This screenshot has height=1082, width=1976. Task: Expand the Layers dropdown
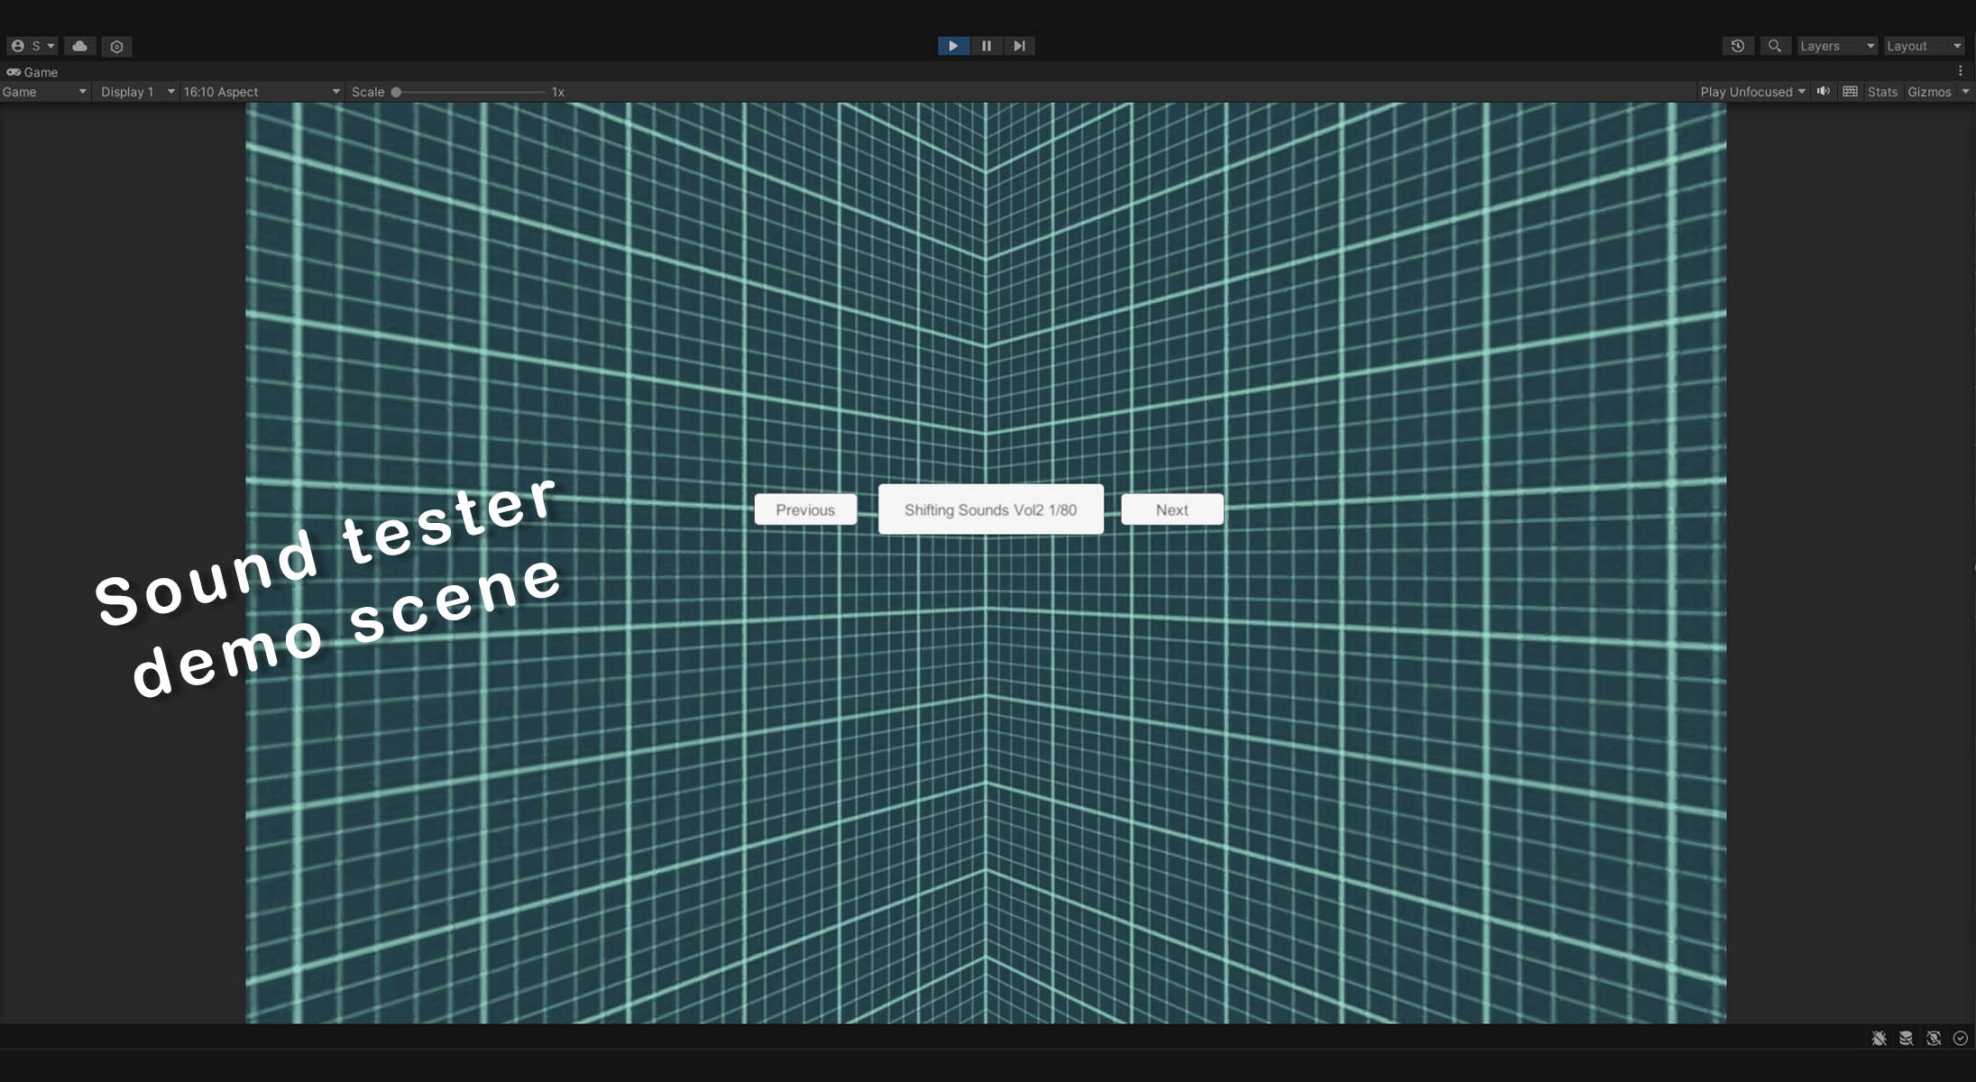coord(1836,46)
